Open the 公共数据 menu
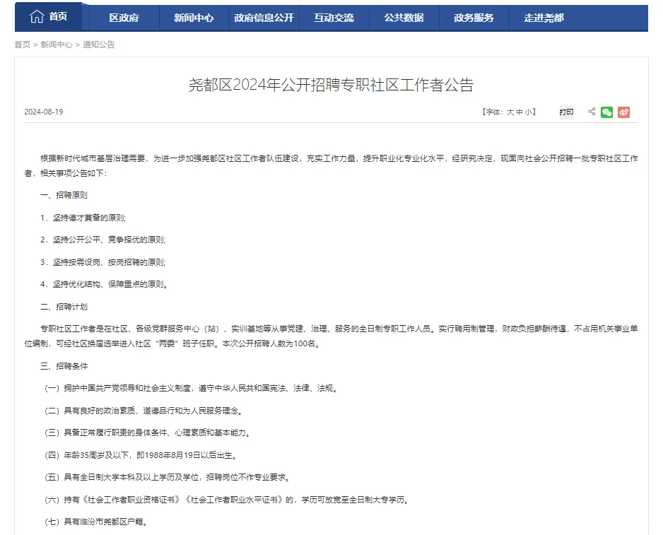Screen dimensions: 663x535 404,15
